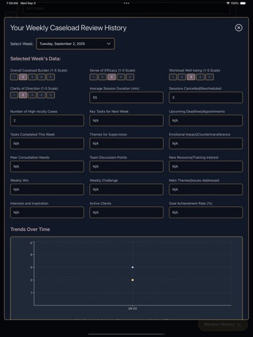Viewport: 253px width, 337px height.
Task: Select 5 on Clarity of Direction scale
Action: click(x=51, y=95)
